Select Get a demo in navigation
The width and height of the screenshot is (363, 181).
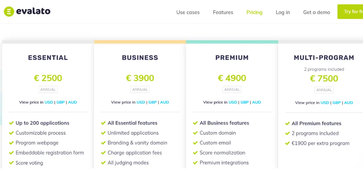316,12
